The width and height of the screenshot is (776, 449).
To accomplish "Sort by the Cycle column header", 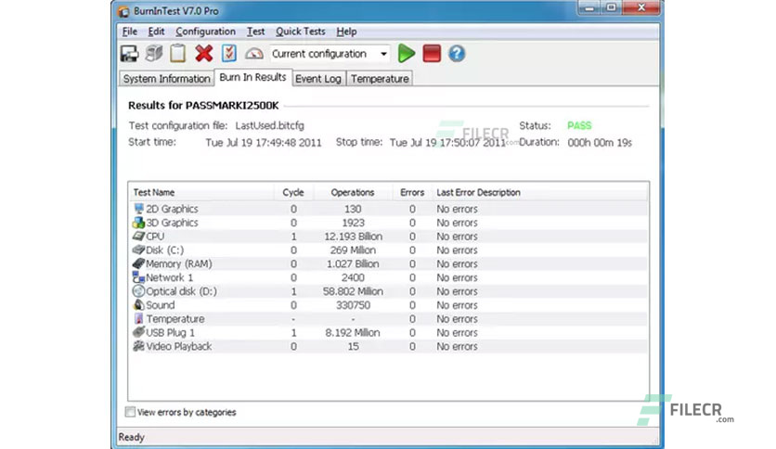I will 293,192.
